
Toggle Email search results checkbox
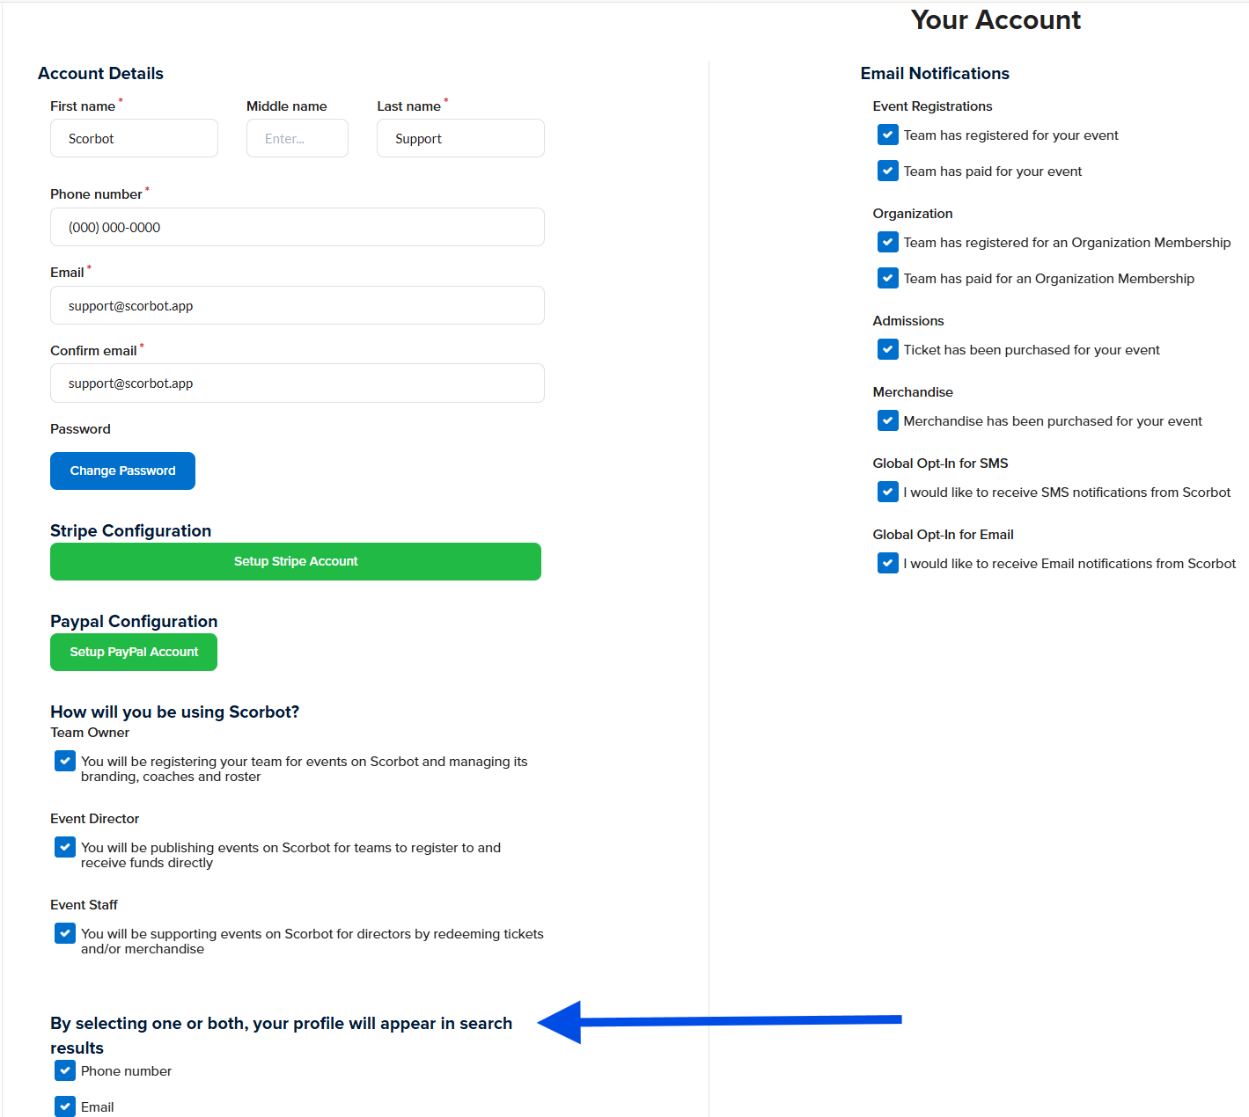coord(65,1106)
